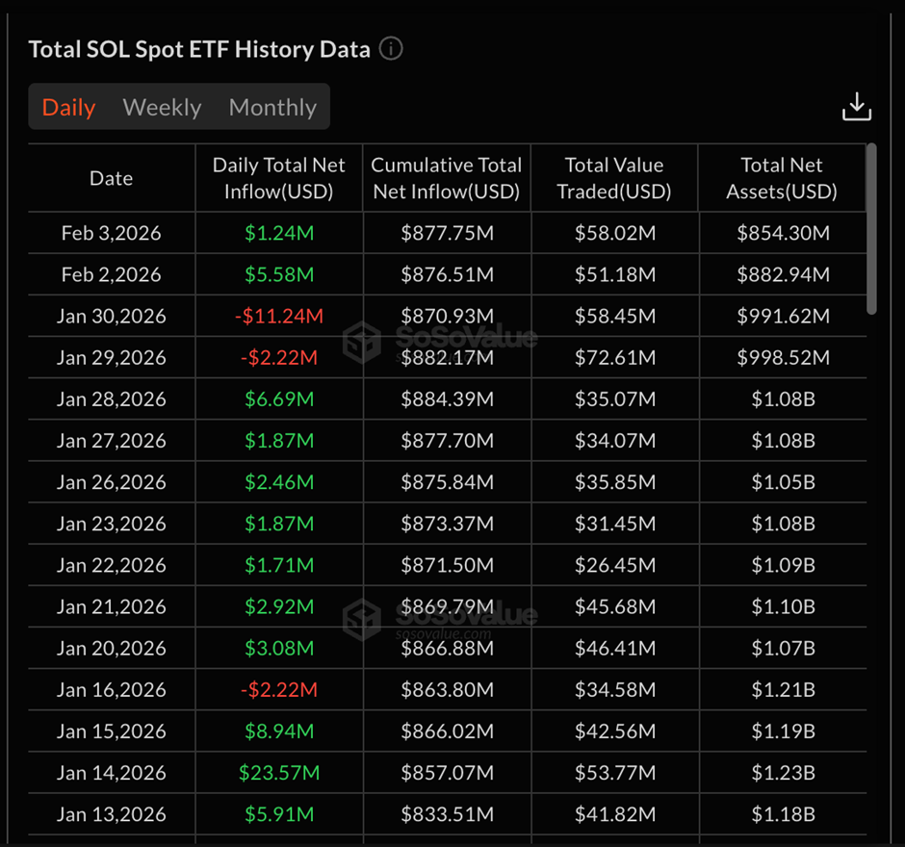Click the Daily Total Net Inflow column header
This screenshot has height=847, width=905.
coord(279,177)
